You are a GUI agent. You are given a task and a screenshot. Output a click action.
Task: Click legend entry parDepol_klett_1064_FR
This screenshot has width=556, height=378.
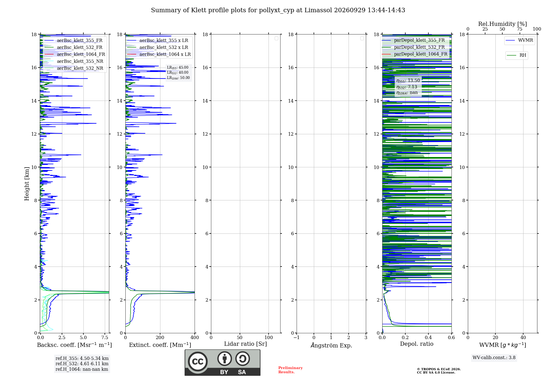click(414, 54)
